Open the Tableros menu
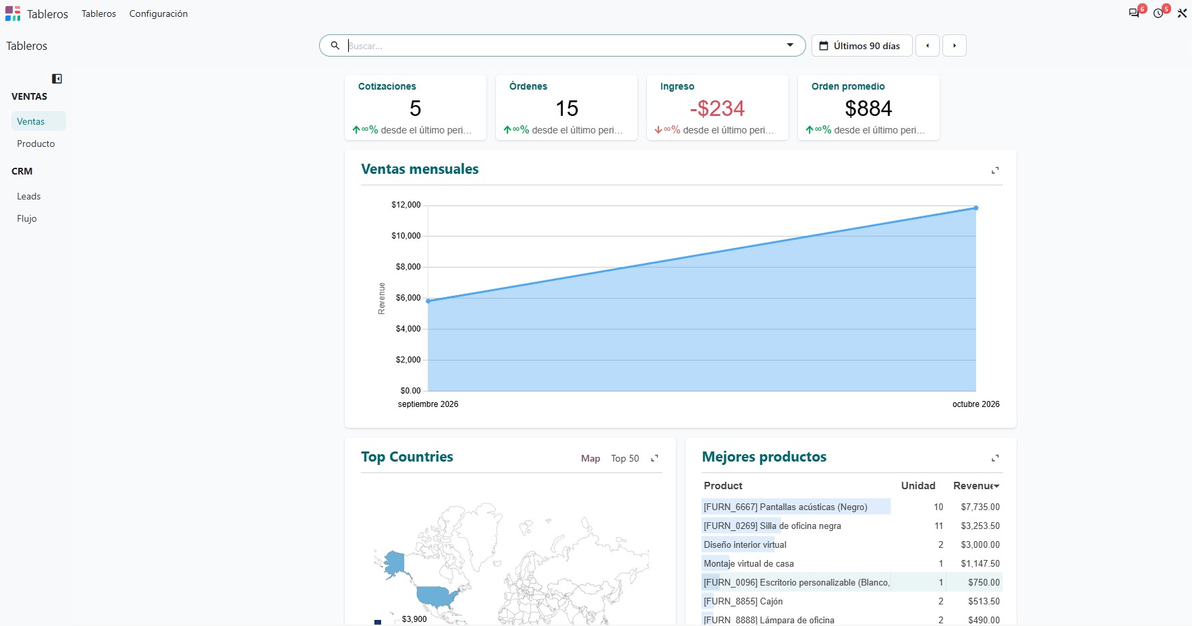 (x=98, y=13)
